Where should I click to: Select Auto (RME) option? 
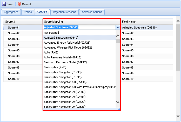[x=79, y=52]
